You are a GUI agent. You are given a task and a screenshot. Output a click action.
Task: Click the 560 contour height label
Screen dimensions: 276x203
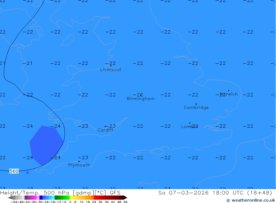click(14, 171)
